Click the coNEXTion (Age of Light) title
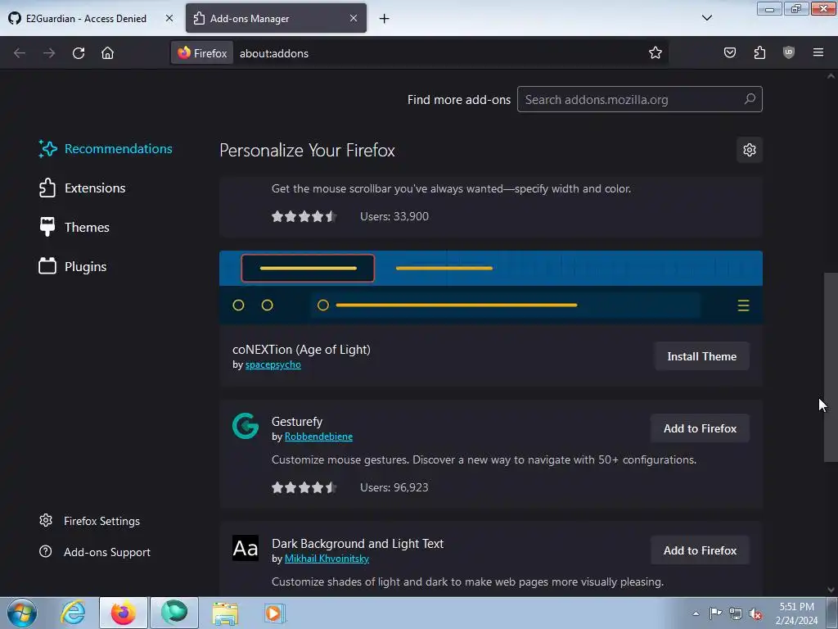 [301, 349]
